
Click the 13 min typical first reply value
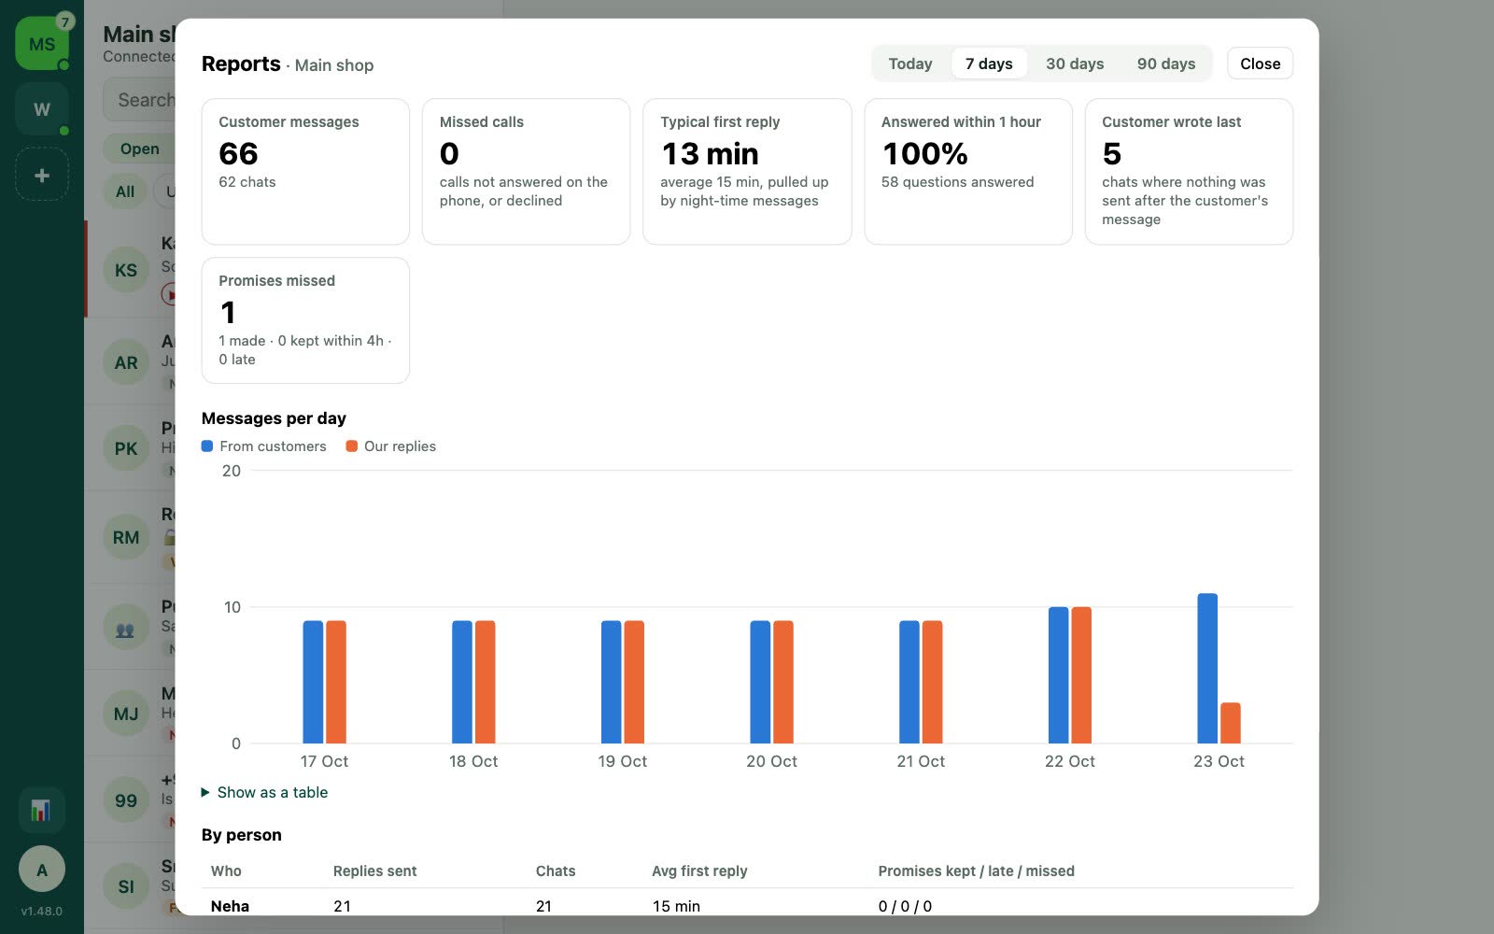[x=711, y=153]
